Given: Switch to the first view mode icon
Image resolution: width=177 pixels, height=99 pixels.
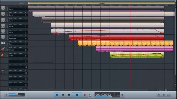Looking at the screenshot, I should (x=159, y=95).
